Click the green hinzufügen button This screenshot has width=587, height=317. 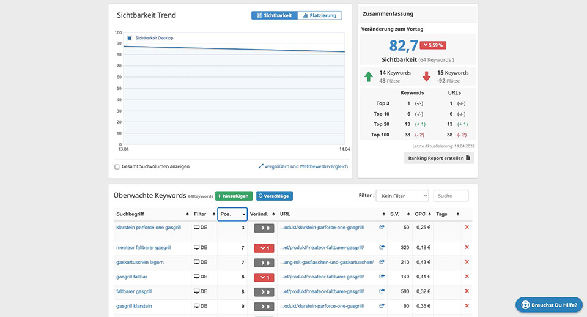(x=234, y=196)
